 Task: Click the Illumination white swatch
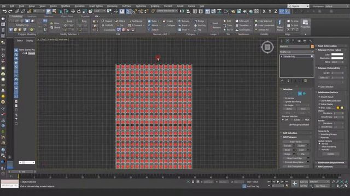pos(337,58)
